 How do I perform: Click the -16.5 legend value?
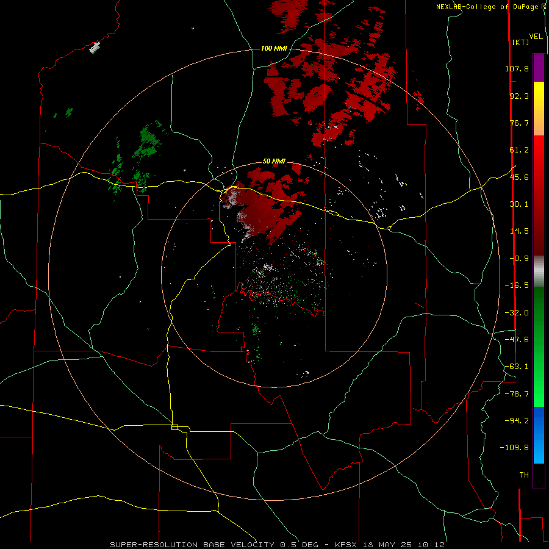517,285
